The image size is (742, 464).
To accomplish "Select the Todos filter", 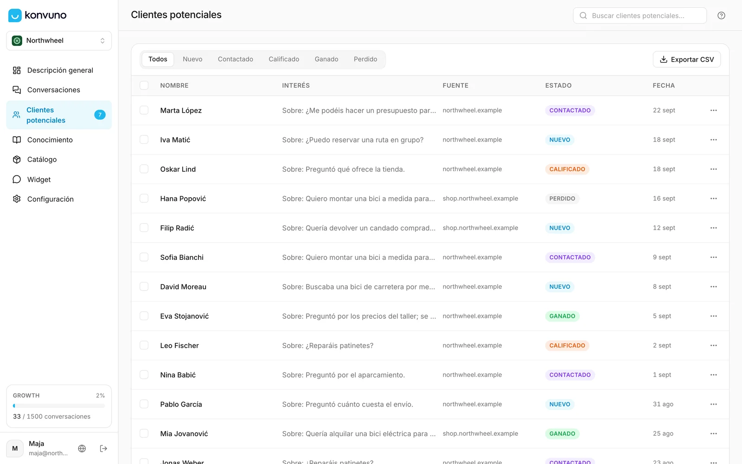I will coord(158,59).
